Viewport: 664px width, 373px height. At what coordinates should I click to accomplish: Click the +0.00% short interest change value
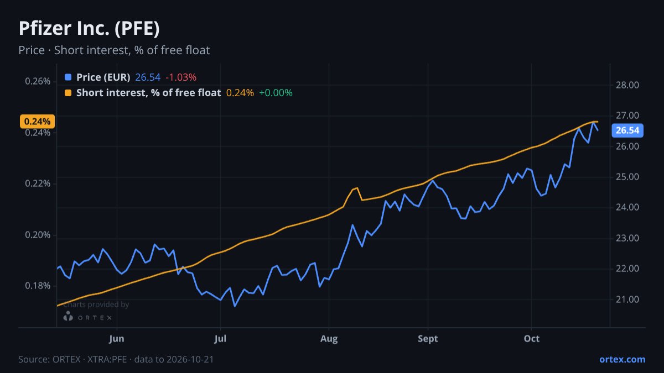point(276,93)
